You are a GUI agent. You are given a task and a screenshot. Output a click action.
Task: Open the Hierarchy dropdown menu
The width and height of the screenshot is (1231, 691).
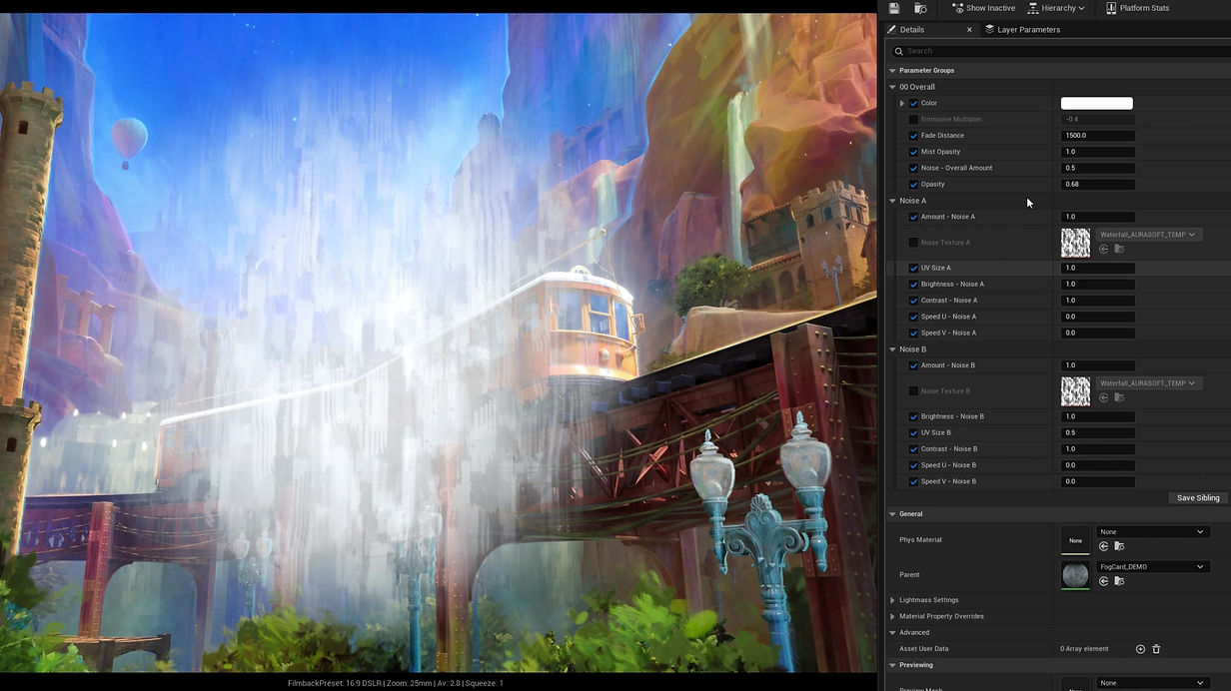tap(1056, 8)
